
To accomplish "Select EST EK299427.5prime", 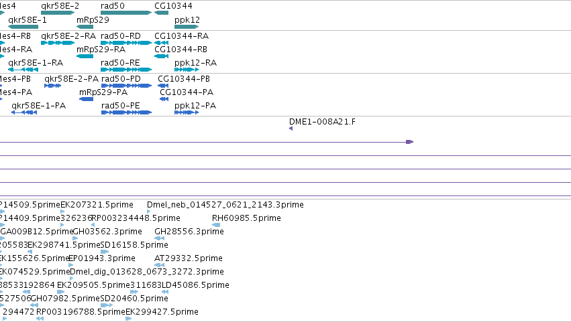I will point(128,319).
